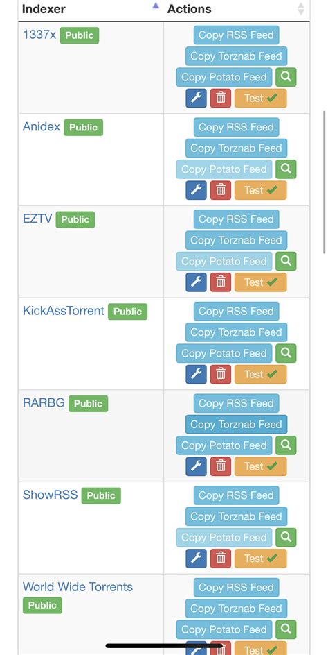Copy the Torznab Feed for RARBG
Image resolution: width=328 pixels, height=655 pixels.
[236, 425]
